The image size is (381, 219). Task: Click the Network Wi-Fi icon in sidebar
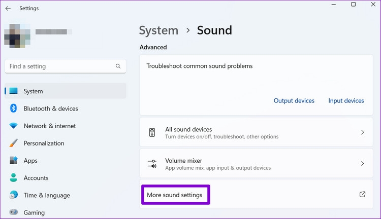tap(13, 126)
